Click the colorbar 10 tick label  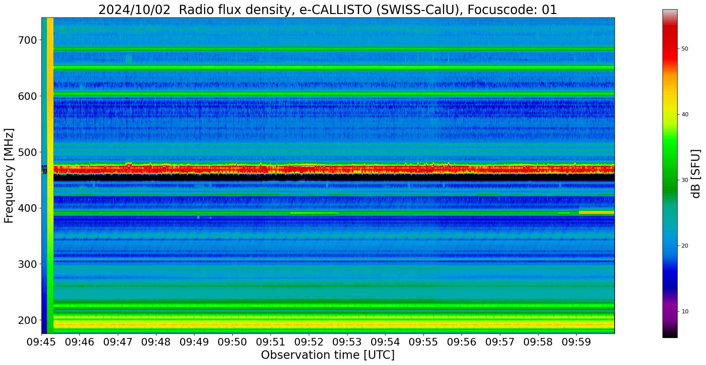coord(685,312)
